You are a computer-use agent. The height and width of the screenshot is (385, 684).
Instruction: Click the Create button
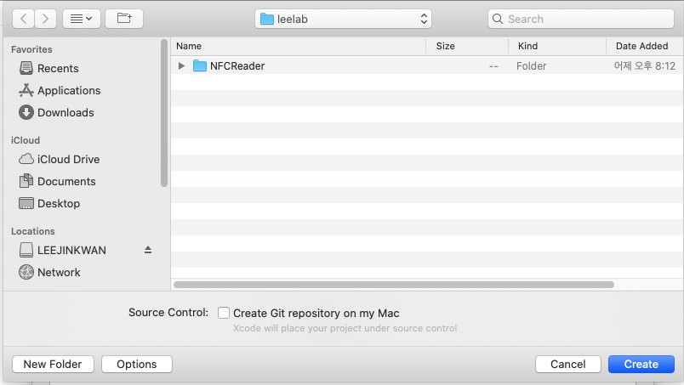click(641, 364)
